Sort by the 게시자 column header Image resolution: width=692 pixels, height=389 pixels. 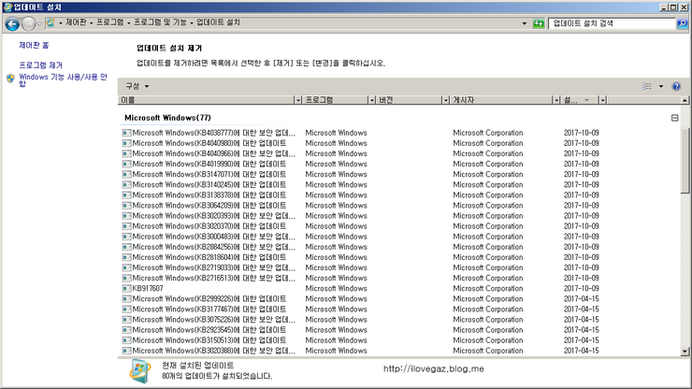[502, 100]
